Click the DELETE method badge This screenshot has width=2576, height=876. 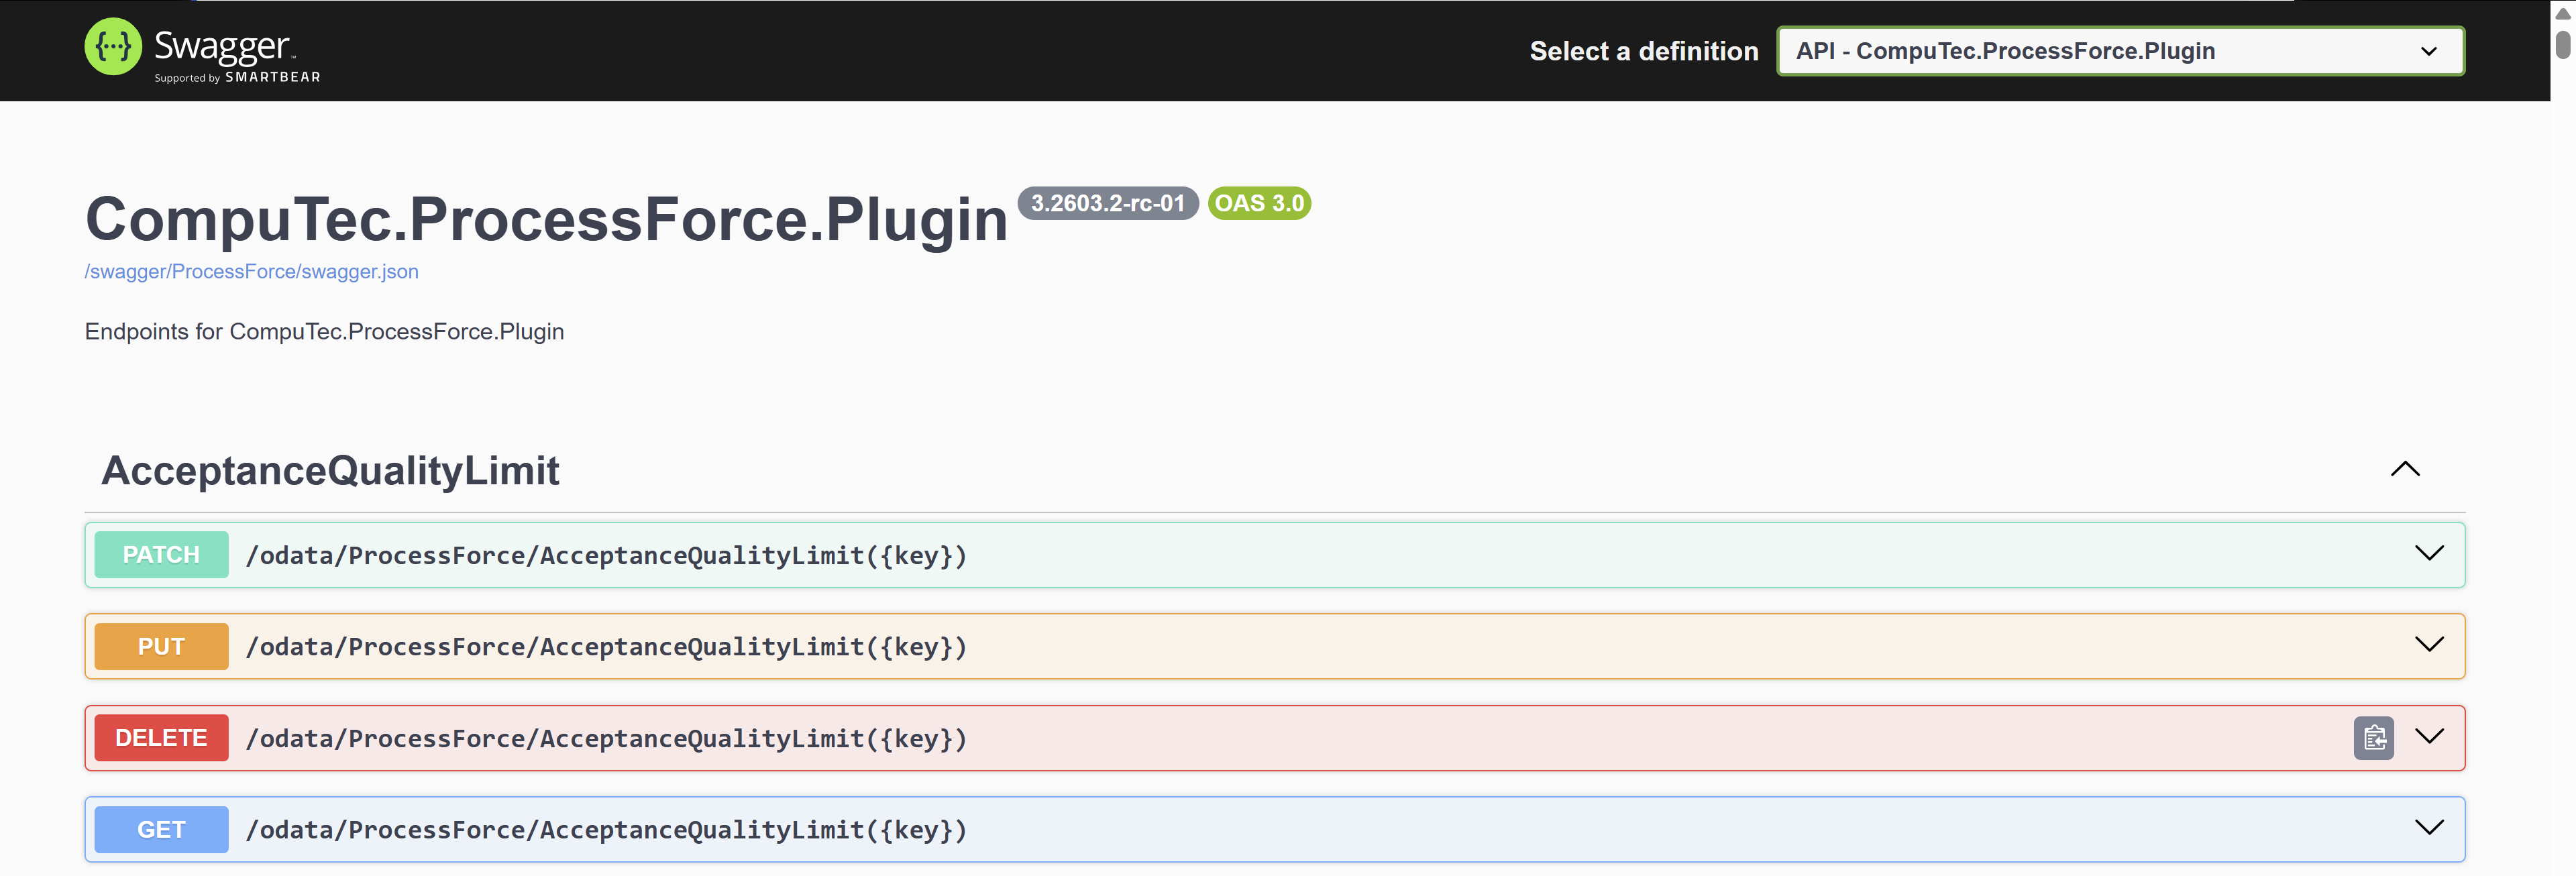click(160, 737)
